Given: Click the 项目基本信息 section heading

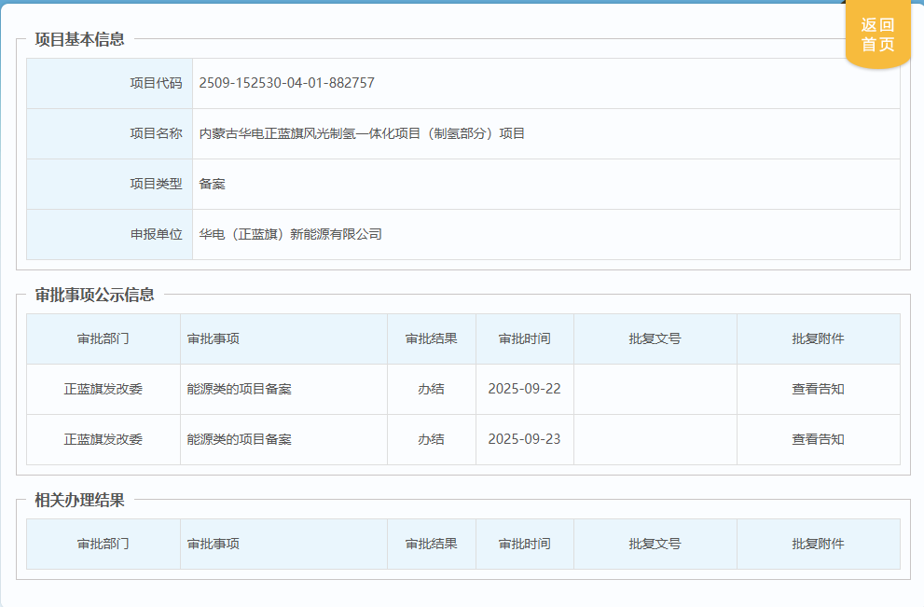Looking at the screenshot, I should (x=79, y=39).
